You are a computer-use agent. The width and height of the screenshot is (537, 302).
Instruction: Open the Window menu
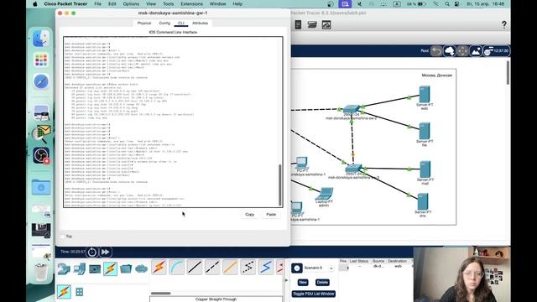click(x=217, y=3)
